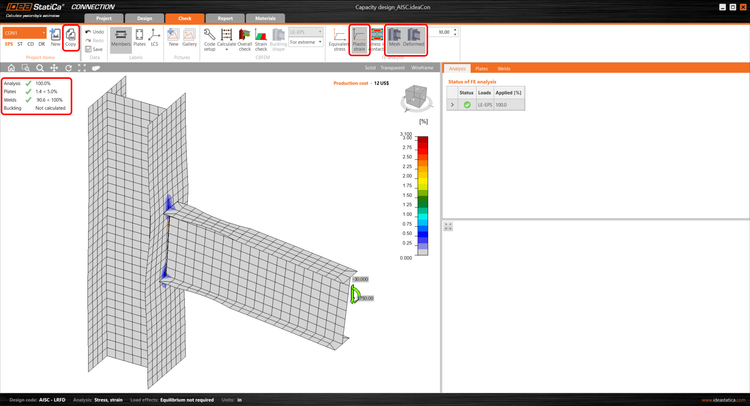The image size is (750, 406).
Task: Click the deformation scale value field
Action: 444,32
